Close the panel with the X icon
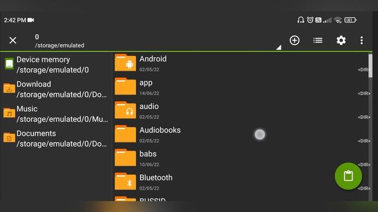The height and width of the screenshot is (212, 378). 13,40
